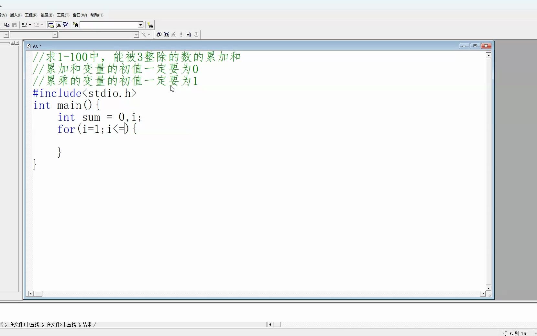537x336 pixels.
Task: Toggle the Output window icon
Action: 59,25
